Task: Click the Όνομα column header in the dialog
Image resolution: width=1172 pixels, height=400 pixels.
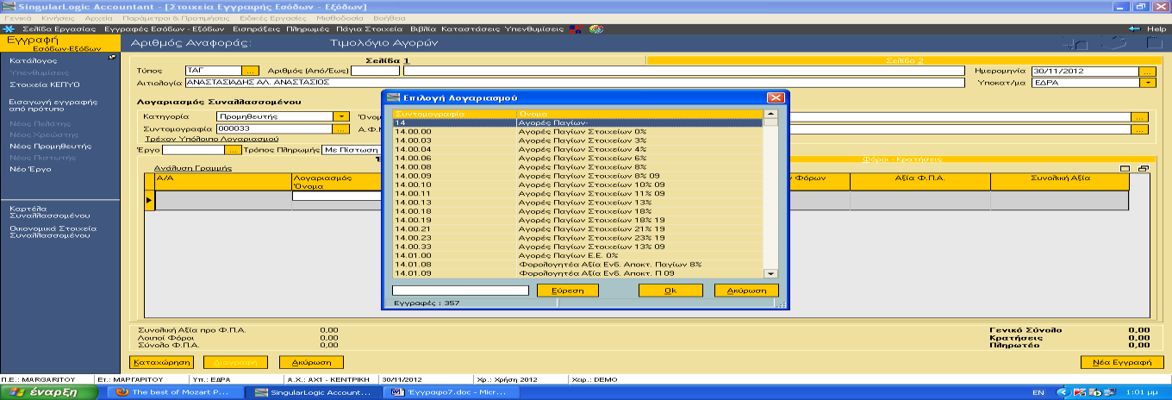Action: tap(639, 113)
